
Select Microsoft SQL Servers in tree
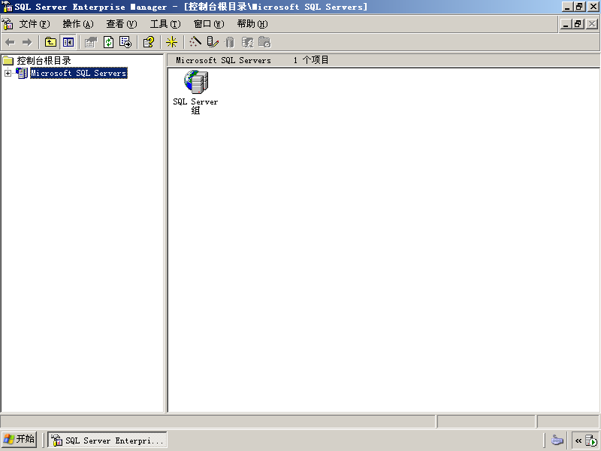[79, 73]
